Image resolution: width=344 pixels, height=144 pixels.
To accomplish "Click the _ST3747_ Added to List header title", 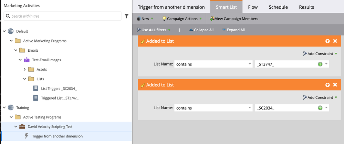I will click(x=160, y=41).
